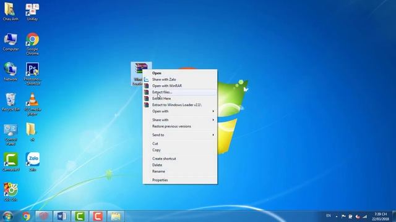Open the Chau Anh user folder
Screen dimensions: 396x222
[x=11, y=12]
